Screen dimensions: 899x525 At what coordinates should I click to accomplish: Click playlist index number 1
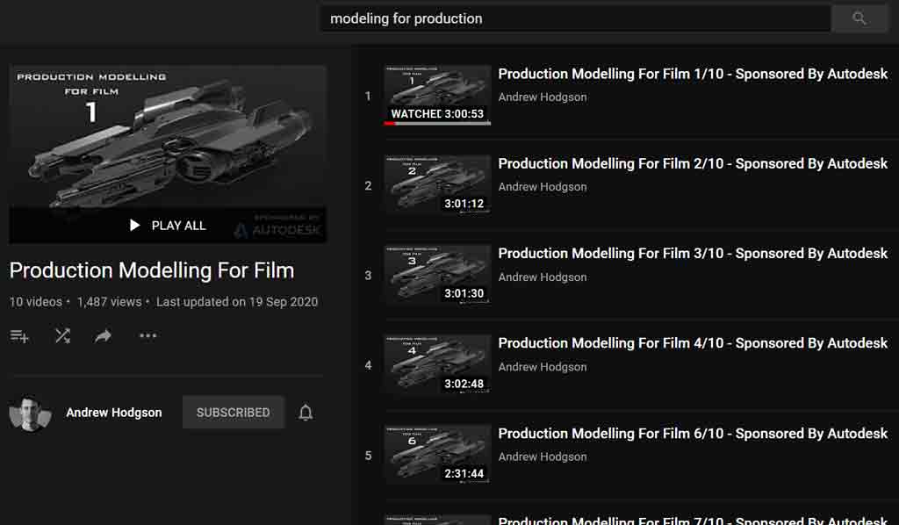pyautogui.click(x=368, y=97)
